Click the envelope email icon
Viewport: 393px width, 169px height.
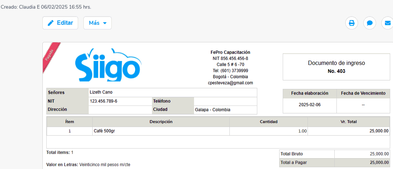tap(387, 23)
